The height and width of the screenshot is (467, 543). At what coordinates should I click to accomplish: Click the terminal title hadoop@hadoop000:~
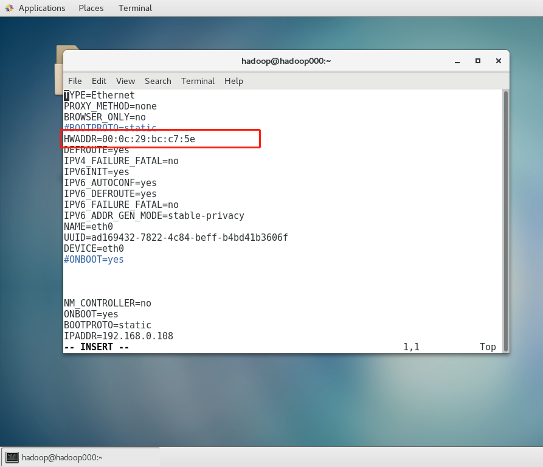point(286,61)
